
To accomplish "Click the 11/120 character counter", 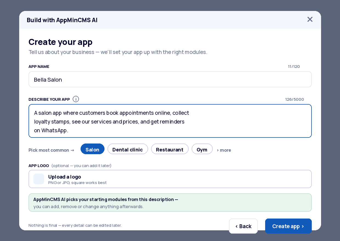I will coord(294,67).
